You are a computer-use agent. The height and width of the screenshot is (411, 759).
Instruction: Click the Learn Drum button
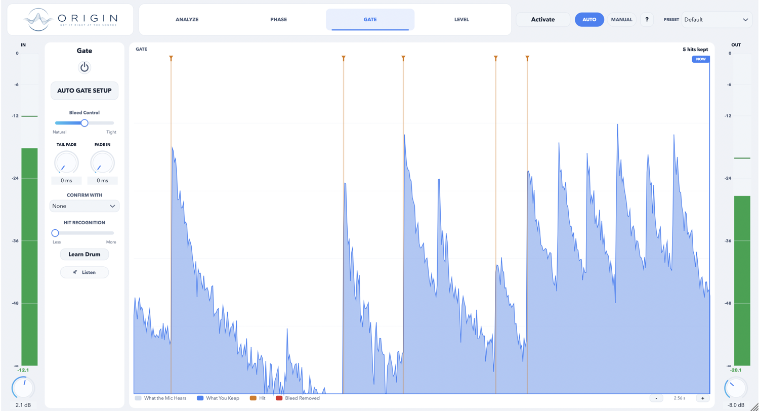pyautogui.click(x=85, y=254)
